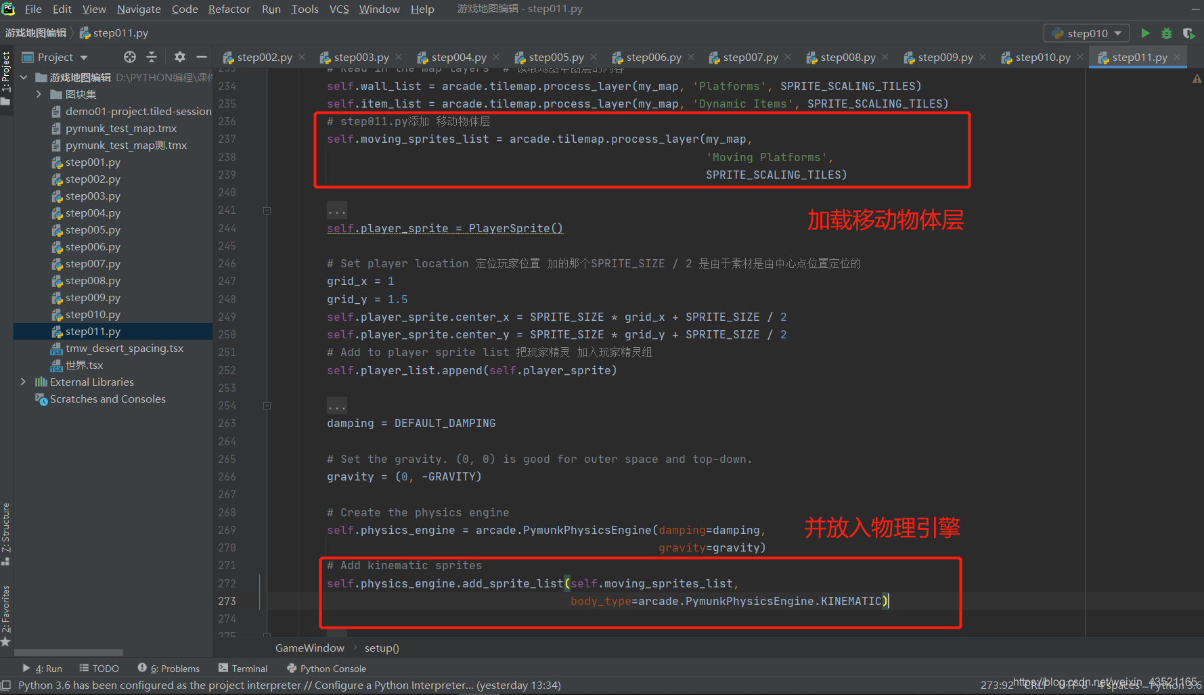Click GameWindow in the breadcrumb bar

coord(310,648)
